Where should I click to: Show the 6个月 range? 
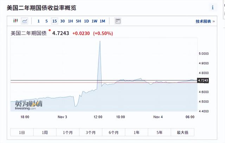coord(114,132)
